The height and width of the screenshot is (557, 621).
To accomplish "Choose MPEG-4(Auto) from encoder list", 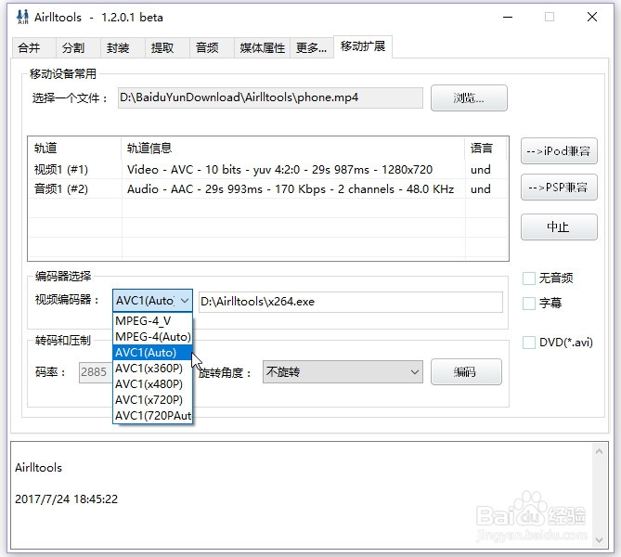I will coord(152,337).
